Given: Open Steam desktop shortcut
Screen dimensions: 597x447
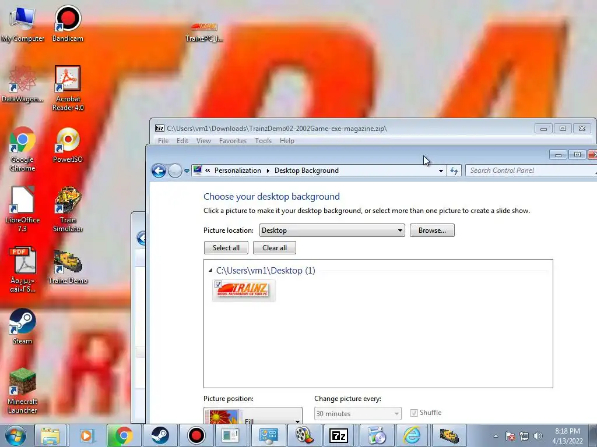Looking at the screenshot, I should tap(22, 326).
